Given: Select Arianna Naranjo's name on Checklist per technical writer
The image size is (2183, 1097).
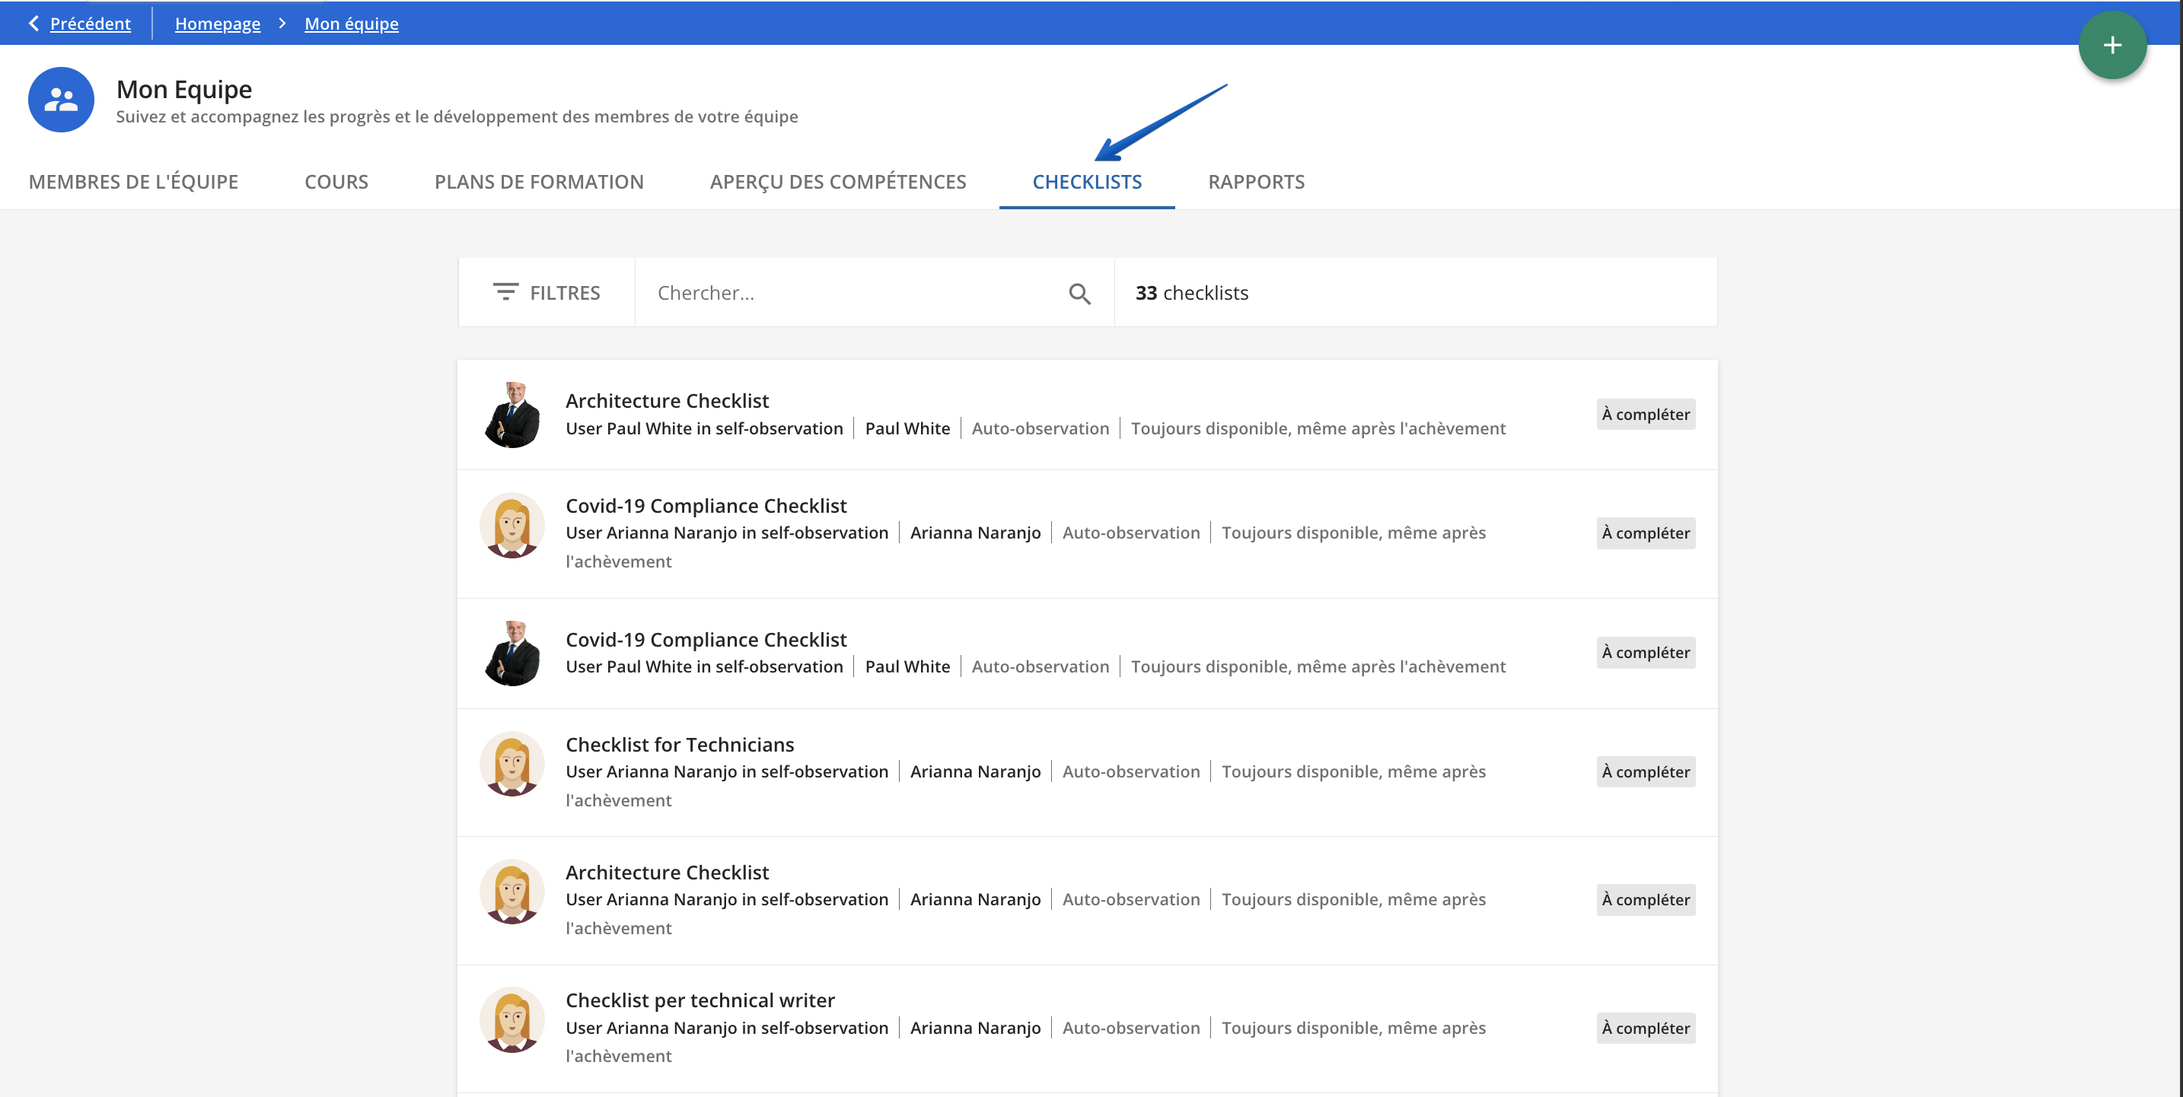Looking at the screenshot, I should click(x=975, y=1028).
